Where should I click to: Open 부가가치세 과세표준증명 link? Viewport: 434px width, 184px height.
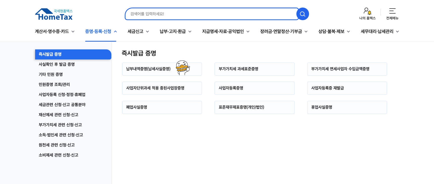(254, 69)
